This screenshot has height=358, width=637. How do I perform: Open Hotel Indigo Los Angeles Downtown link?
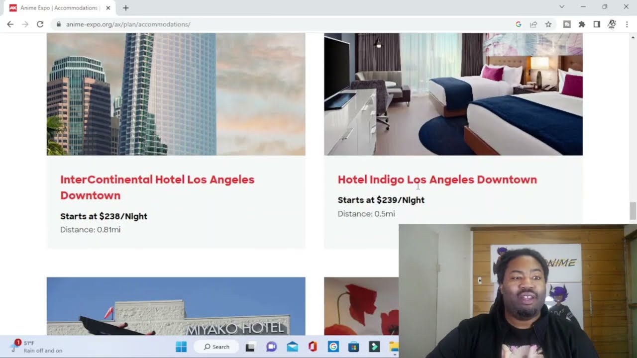pos(437,179)
